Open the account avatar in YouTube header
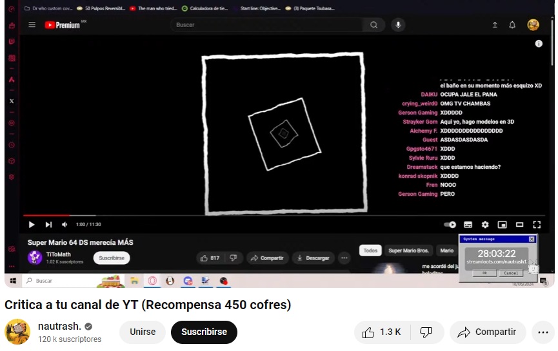The width and height of the screenshot is (558, 351). tap(533, 25)
